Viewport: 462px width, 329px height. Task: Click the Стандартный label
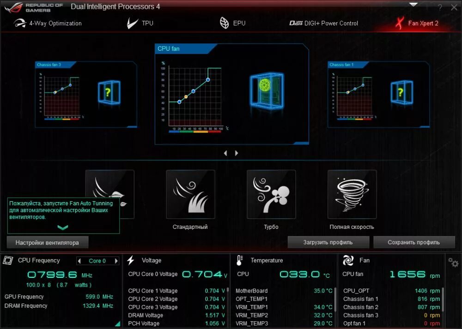click(x=190, y=227)
